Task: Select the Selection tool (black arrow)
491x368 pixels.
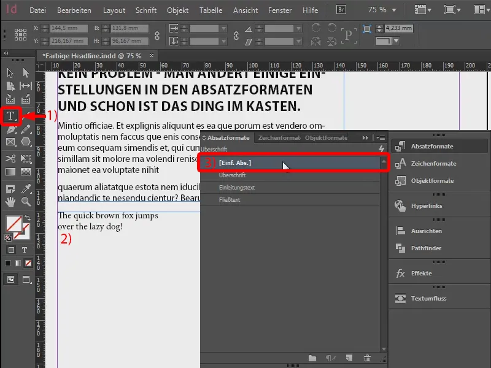Action: click(10, 73)
